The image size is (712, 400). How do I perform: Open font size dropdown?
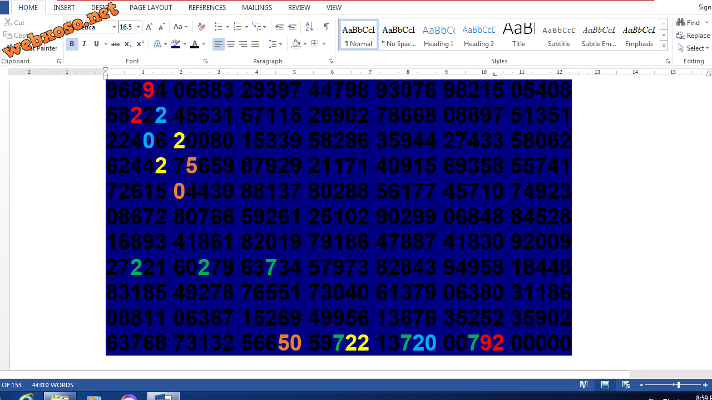point(139,27)
